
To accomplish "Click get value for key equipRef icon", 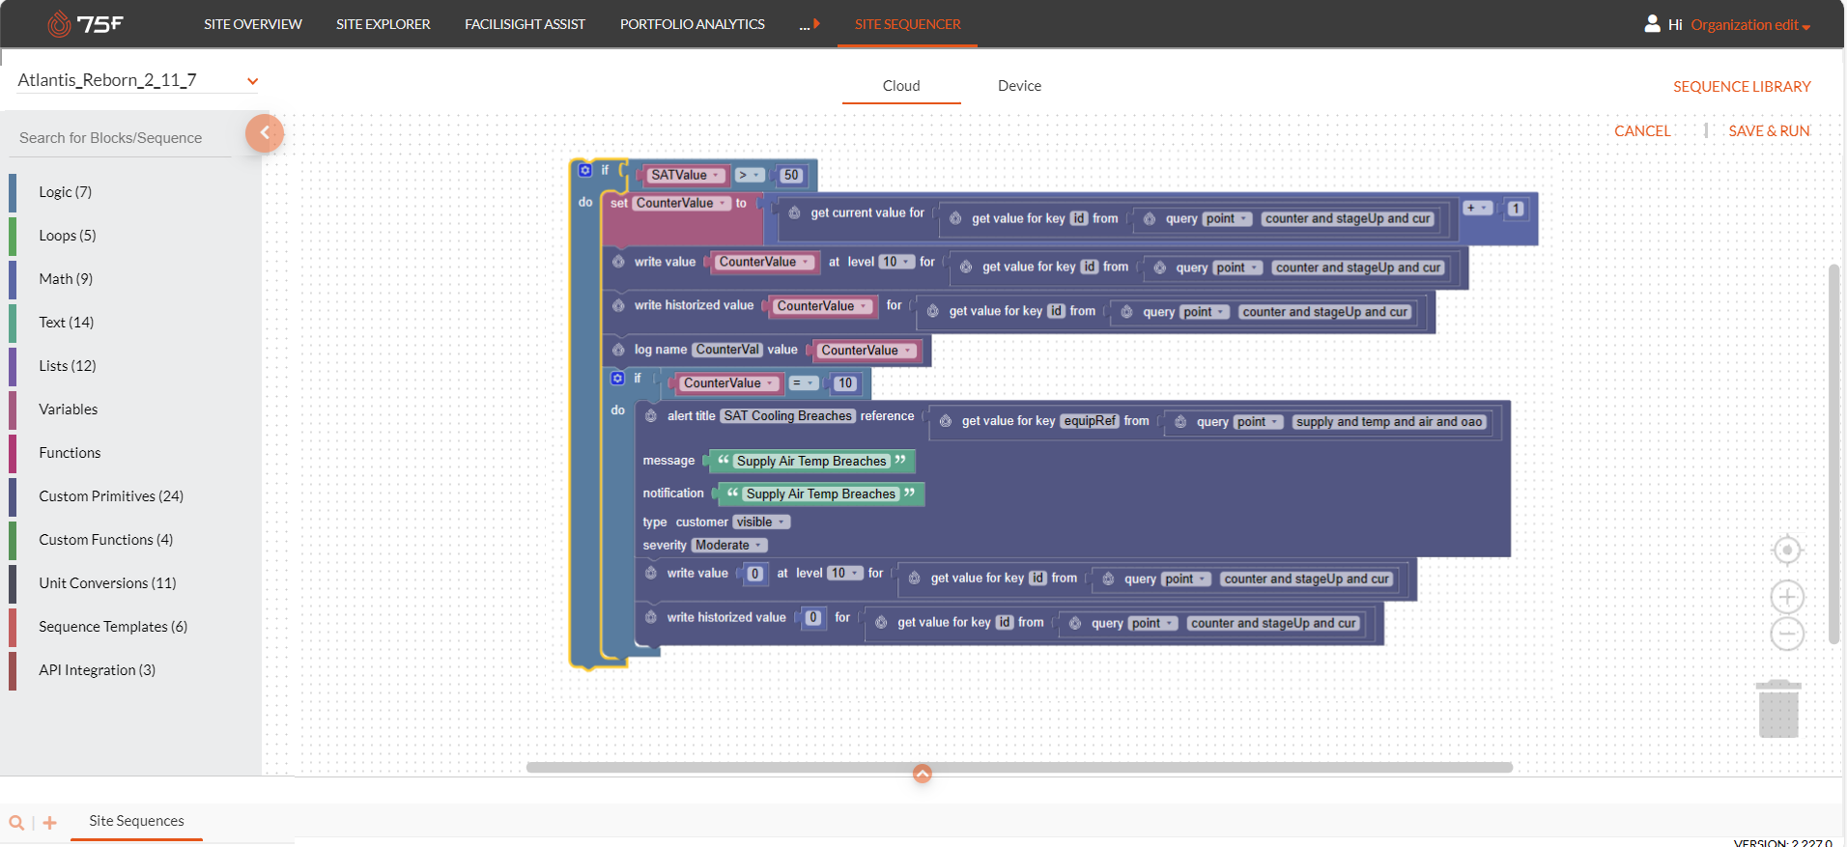I will (946, 421).
